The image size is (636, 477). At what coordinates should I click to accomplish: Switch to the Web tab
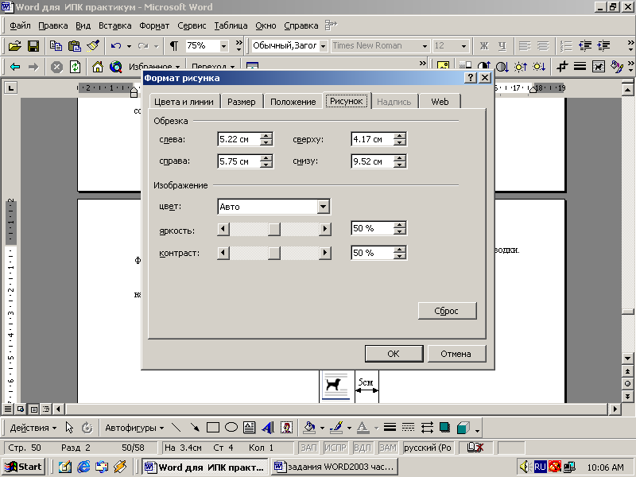pyautogui.click(x=440, y=102)
